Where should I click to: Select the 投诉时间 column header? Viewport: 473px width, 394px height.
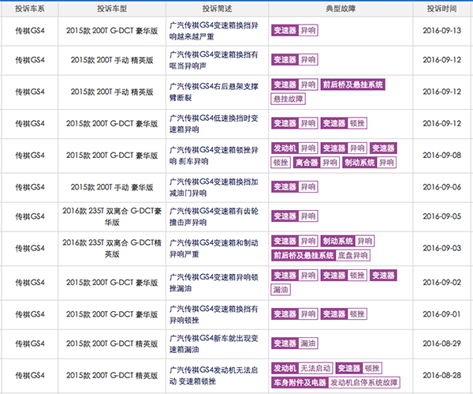440,9
